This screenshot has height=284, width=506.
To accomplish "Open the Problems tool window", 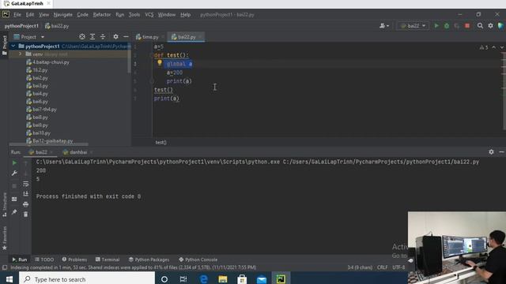I will [74, 260].
